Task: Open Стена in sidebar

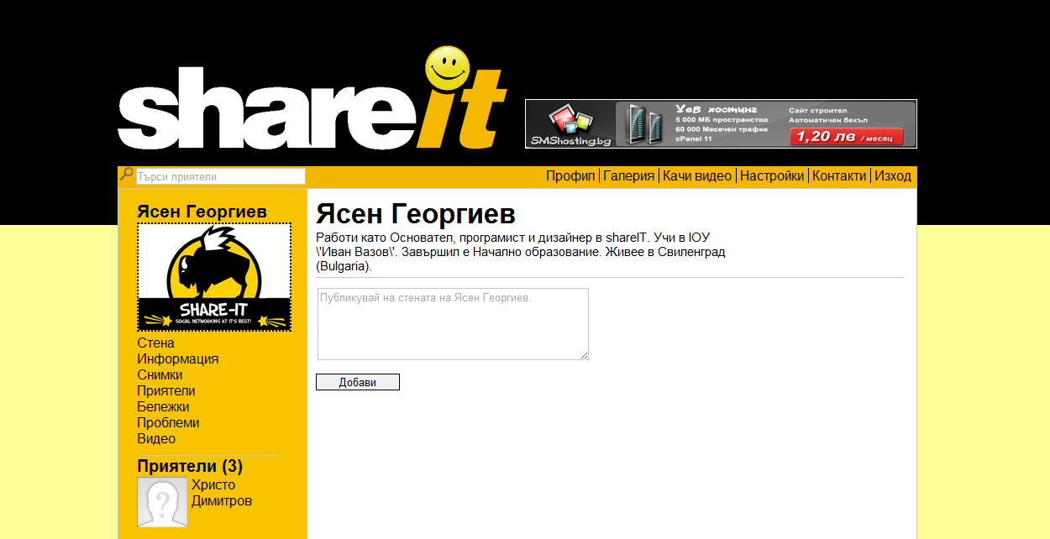Action: coord(155,343)
